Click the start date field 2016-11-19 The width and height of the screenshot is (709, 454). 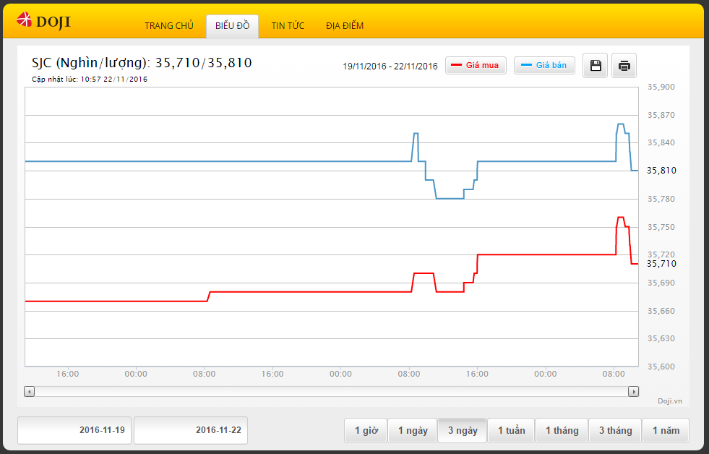74,430
